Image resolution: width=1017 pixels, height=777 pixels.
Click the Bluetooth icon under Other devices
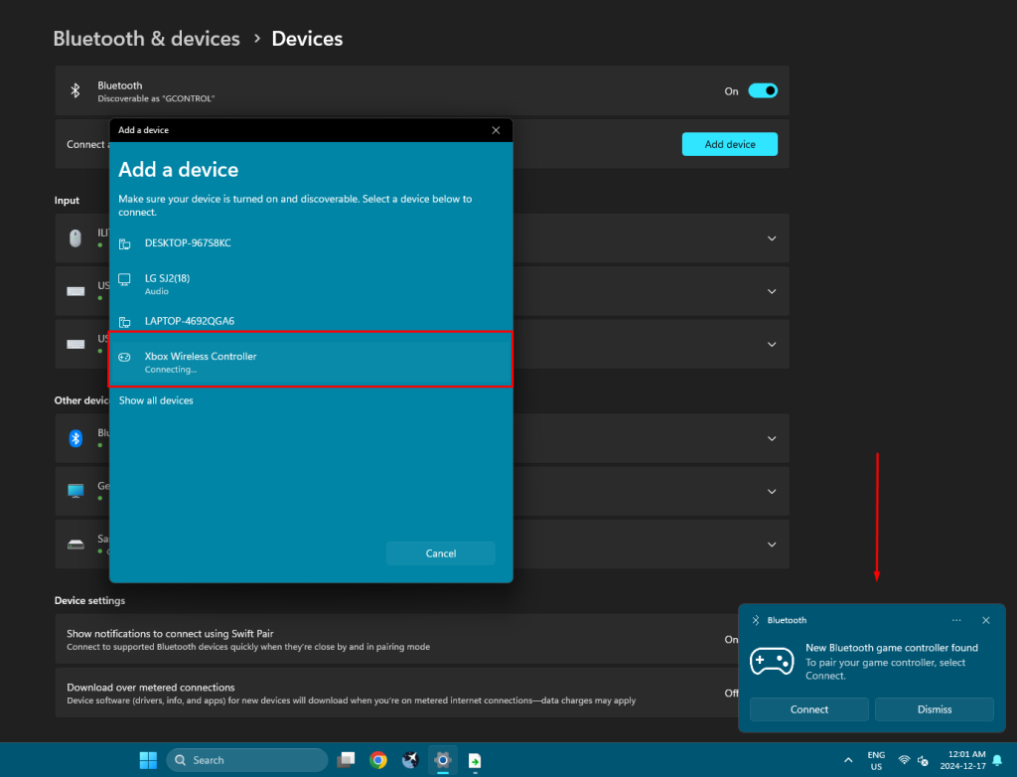click(75, 438)
